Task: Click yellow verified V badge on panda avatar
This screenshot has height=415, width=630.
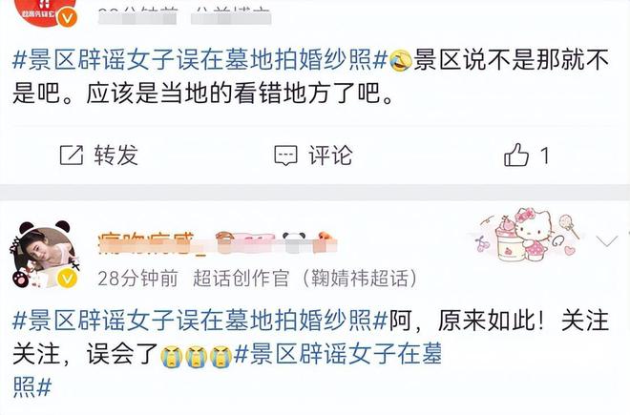Action: pyautogui.click(x=67, y=279)
